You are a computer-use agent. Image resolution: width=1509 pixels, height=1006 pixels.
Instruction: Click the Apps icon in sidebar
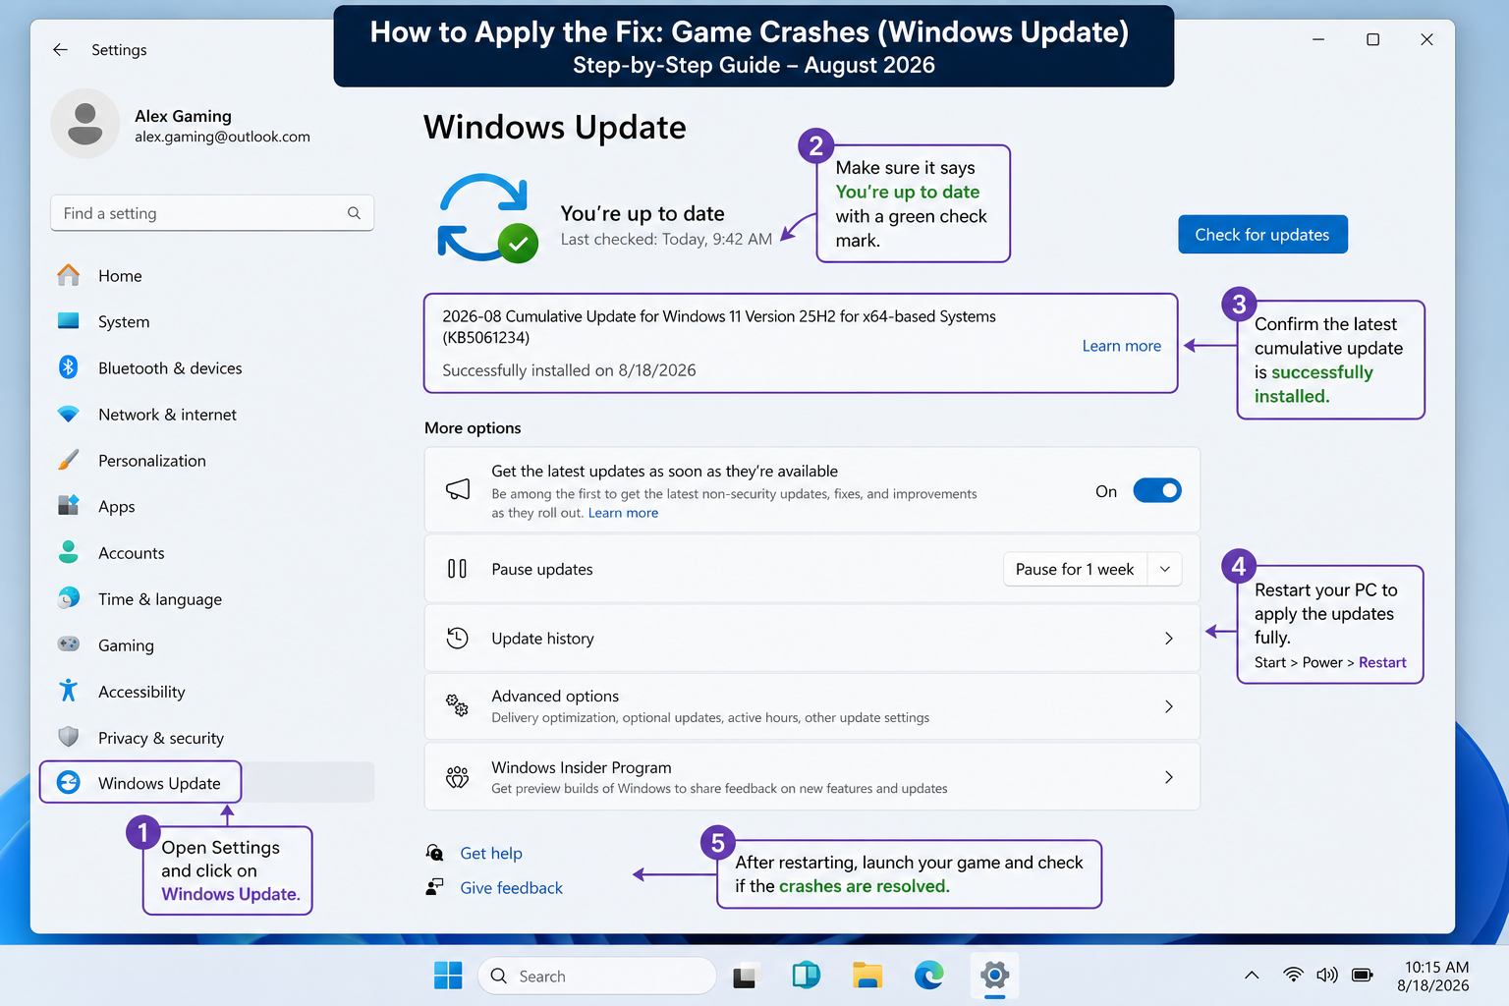click(x=69, y=506)
